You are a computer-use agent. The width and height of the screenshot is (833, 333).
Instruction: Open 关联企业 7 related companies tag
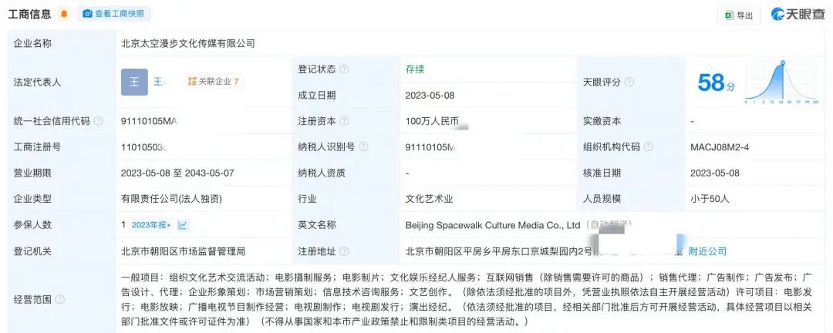(x=214, y=82)
